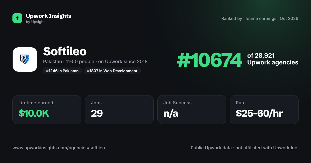Click the green Upwork Insights arrow logo
The image size is (311, 163).
17,18
